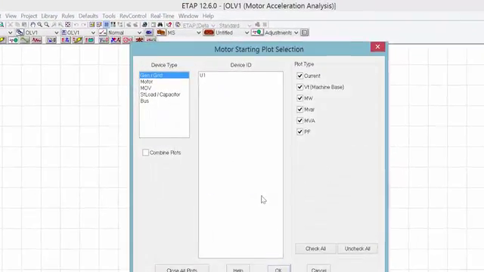Click the black printer-like icon in top toolbar

144,25
